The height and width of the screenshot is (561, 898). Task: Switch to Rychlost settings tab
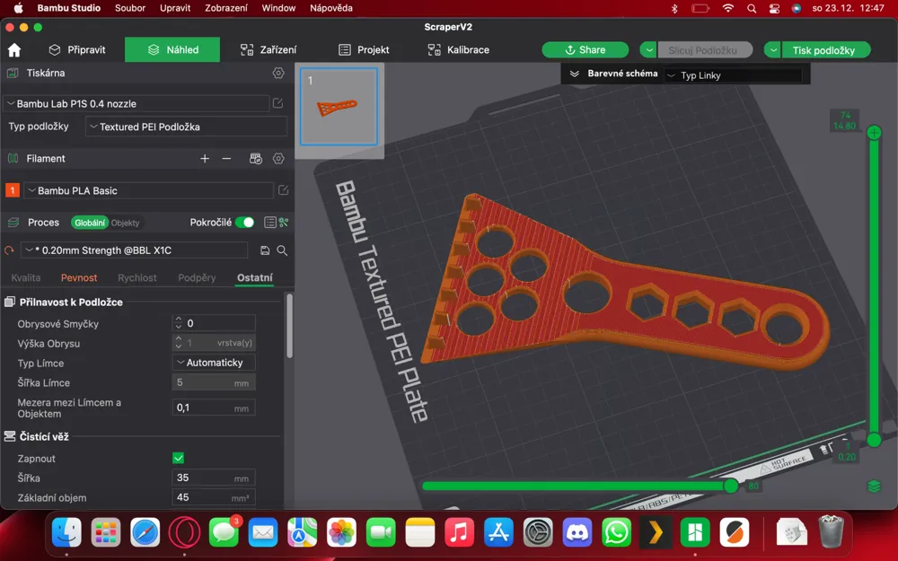click(136, 277)
